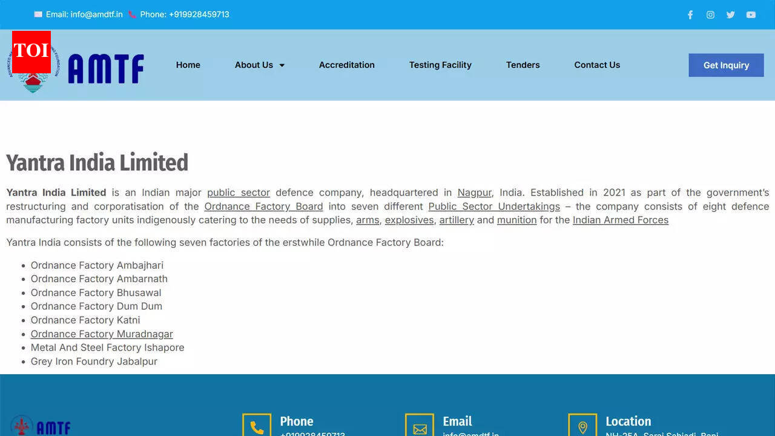Open the Instagram icon

click(710, 15)
